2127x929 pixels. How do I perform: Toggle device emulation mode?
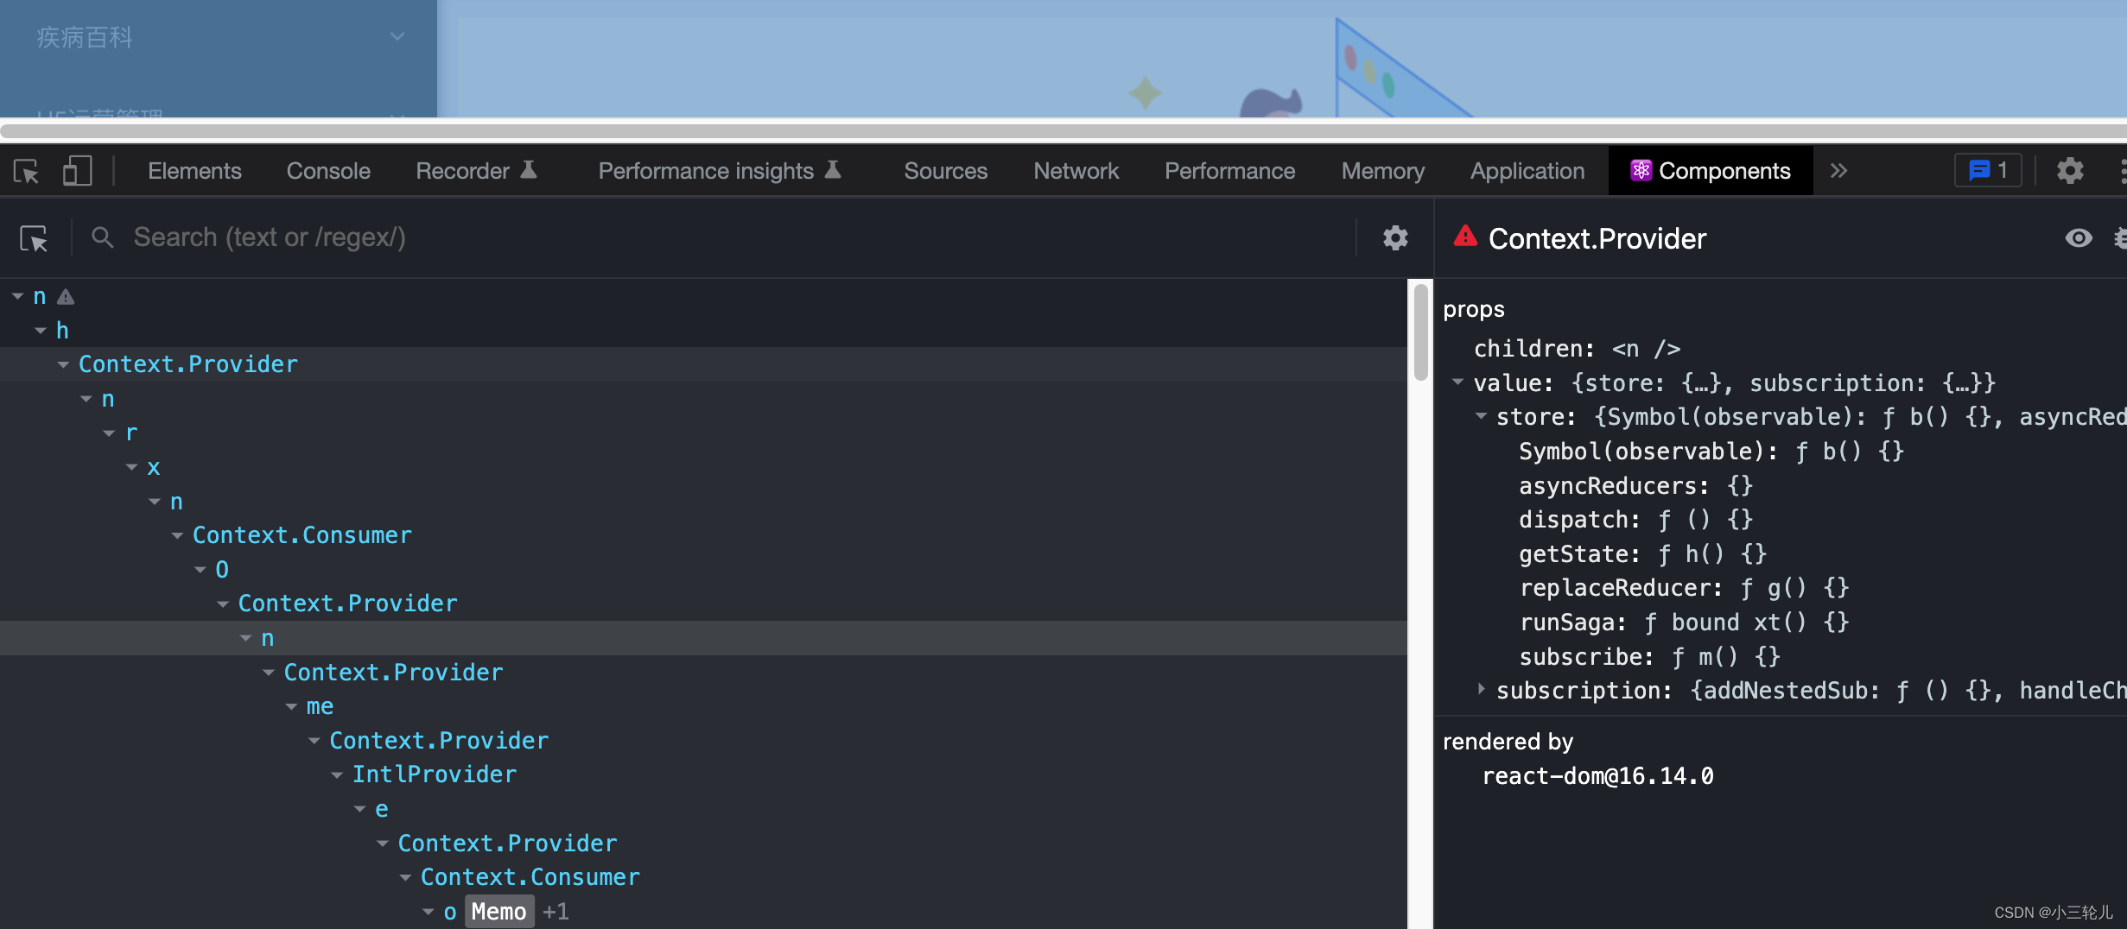click(76, 170)
